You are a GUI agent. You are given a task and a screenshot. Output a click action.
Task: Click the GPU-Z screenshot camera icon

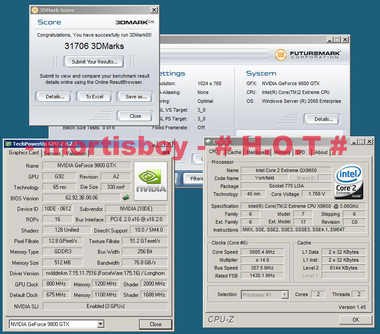[166, 153]
